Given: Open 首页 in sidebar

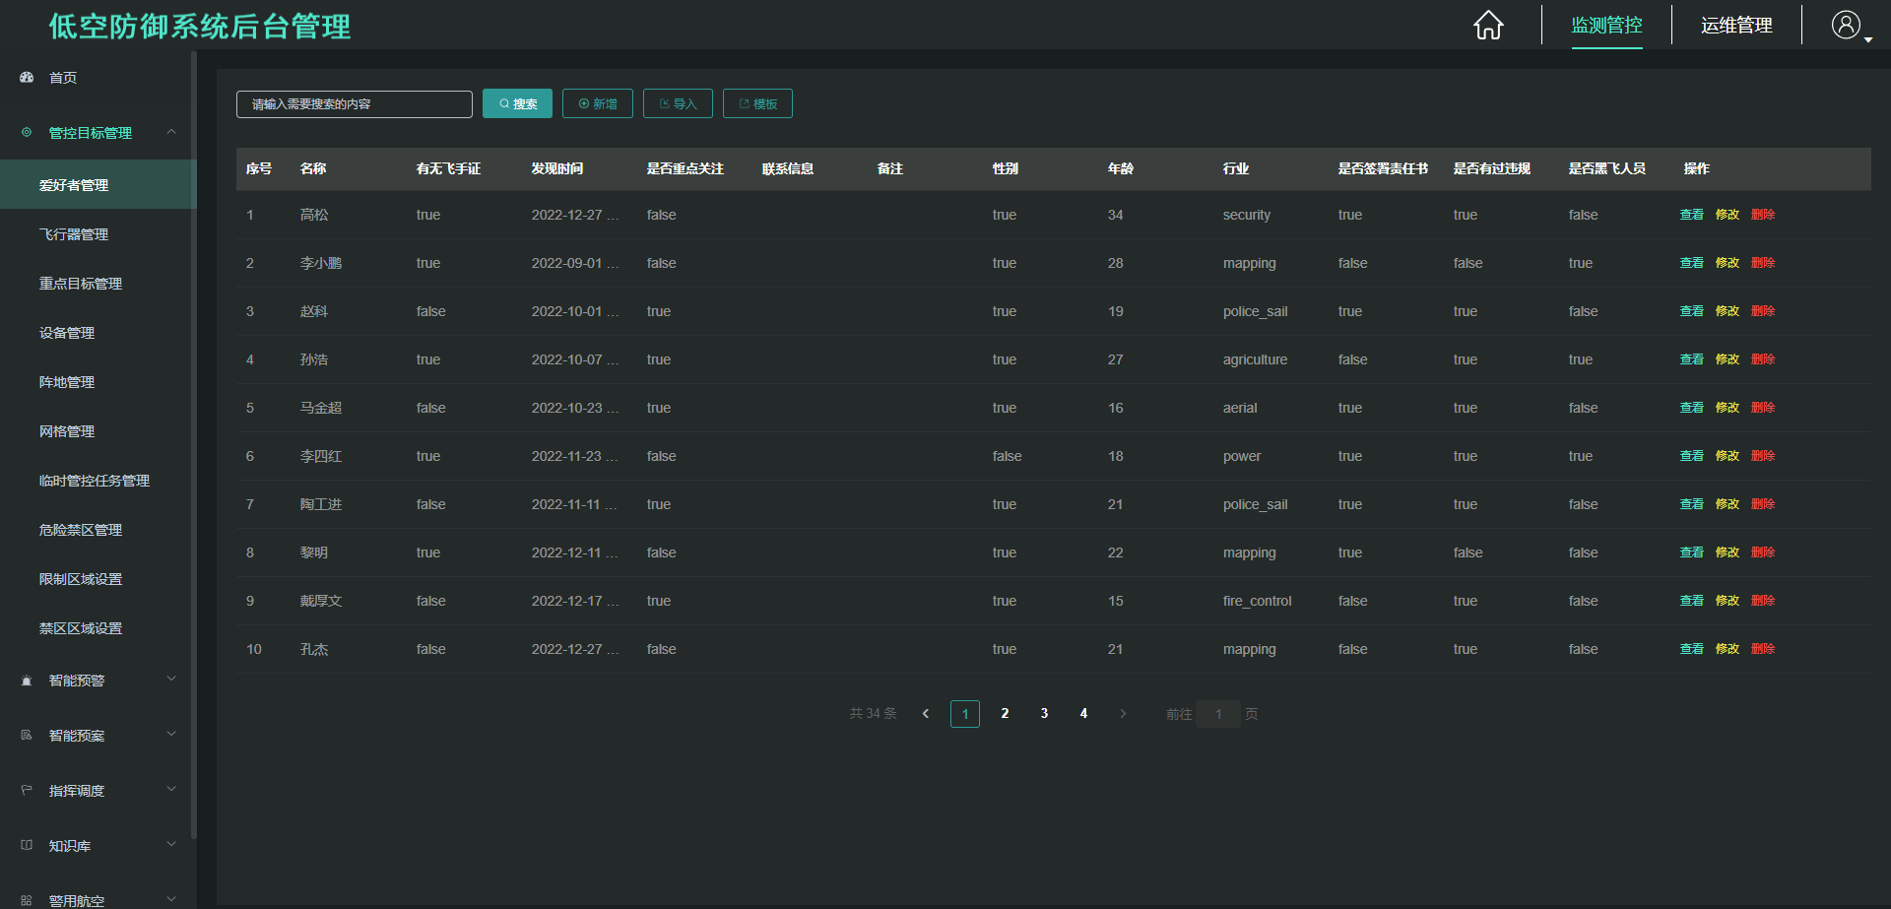Looking at the screenshot, I should 63,78.
